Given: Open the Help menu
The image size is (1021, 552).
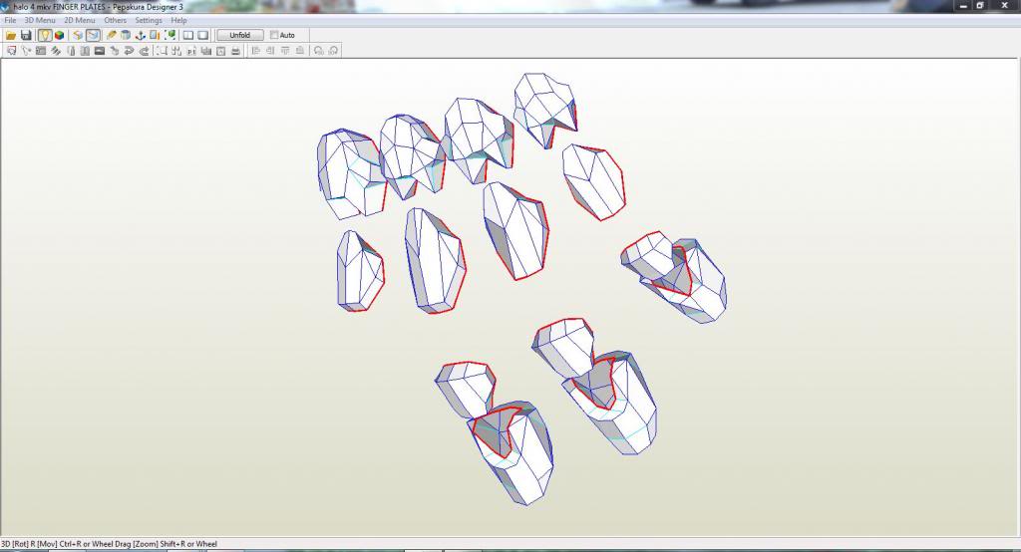Looking at the screenshot, I should (178, 20).
